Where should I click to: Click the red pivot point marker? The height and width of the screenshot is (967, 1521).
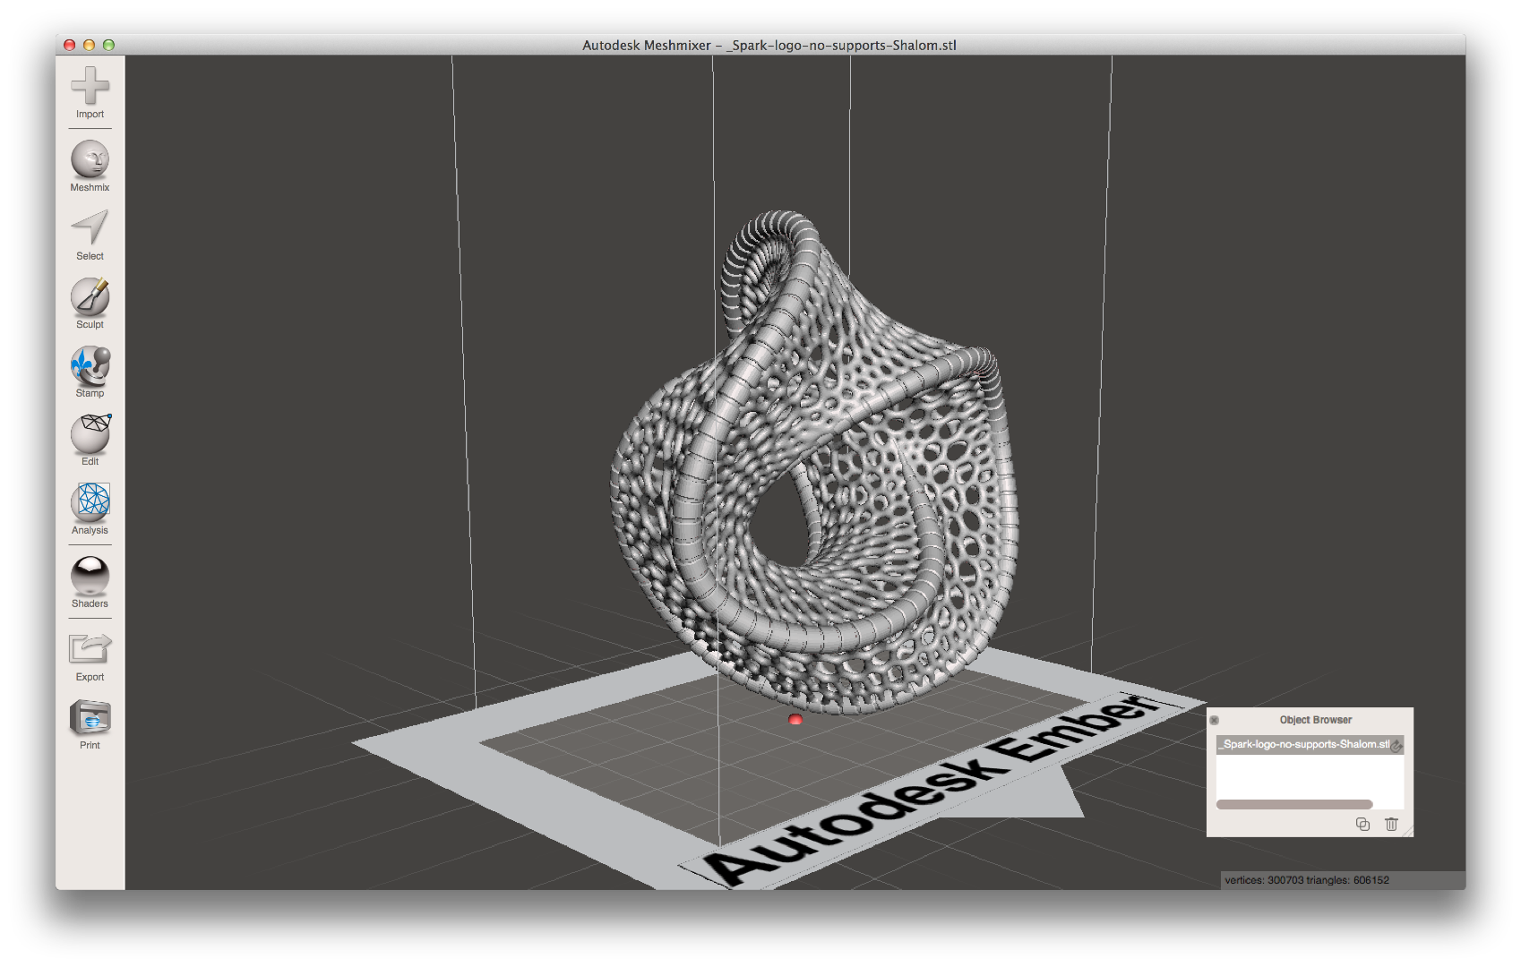(795, 720)
